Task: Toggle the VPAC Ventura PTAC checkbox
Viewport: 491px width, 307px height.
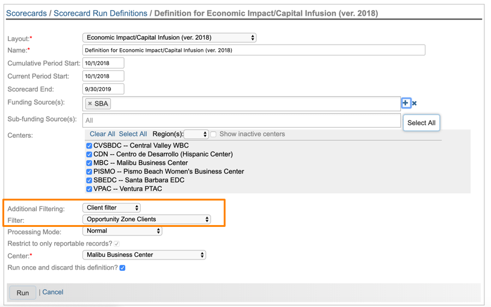Action: click(x=89, y=189)
